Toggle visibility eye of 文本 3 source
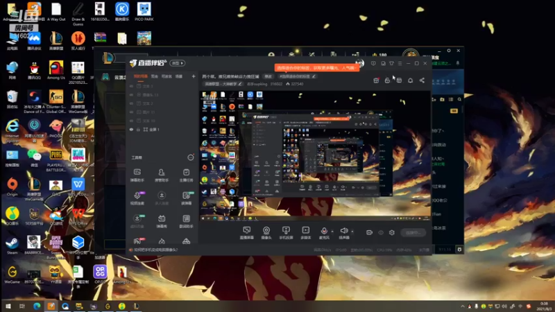 pos(131,86)
